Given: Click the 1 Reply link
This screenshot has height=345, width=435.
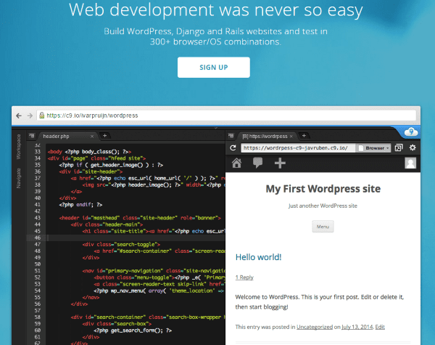Looking at the screenshot, I should (x=244, y=277).
